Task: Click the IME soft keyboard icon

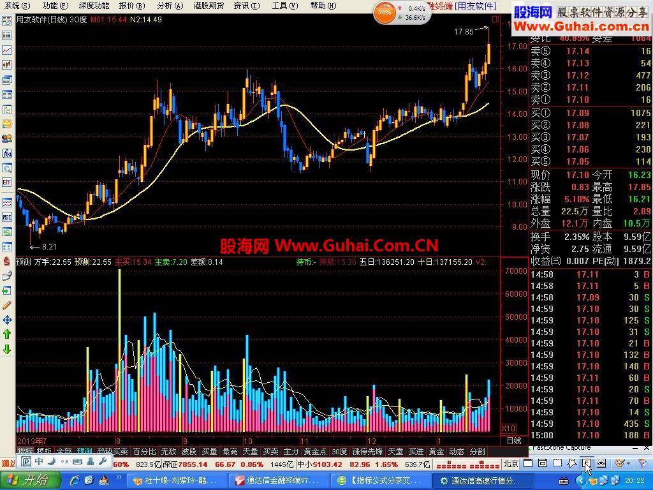Action: (x=77, y=461)
